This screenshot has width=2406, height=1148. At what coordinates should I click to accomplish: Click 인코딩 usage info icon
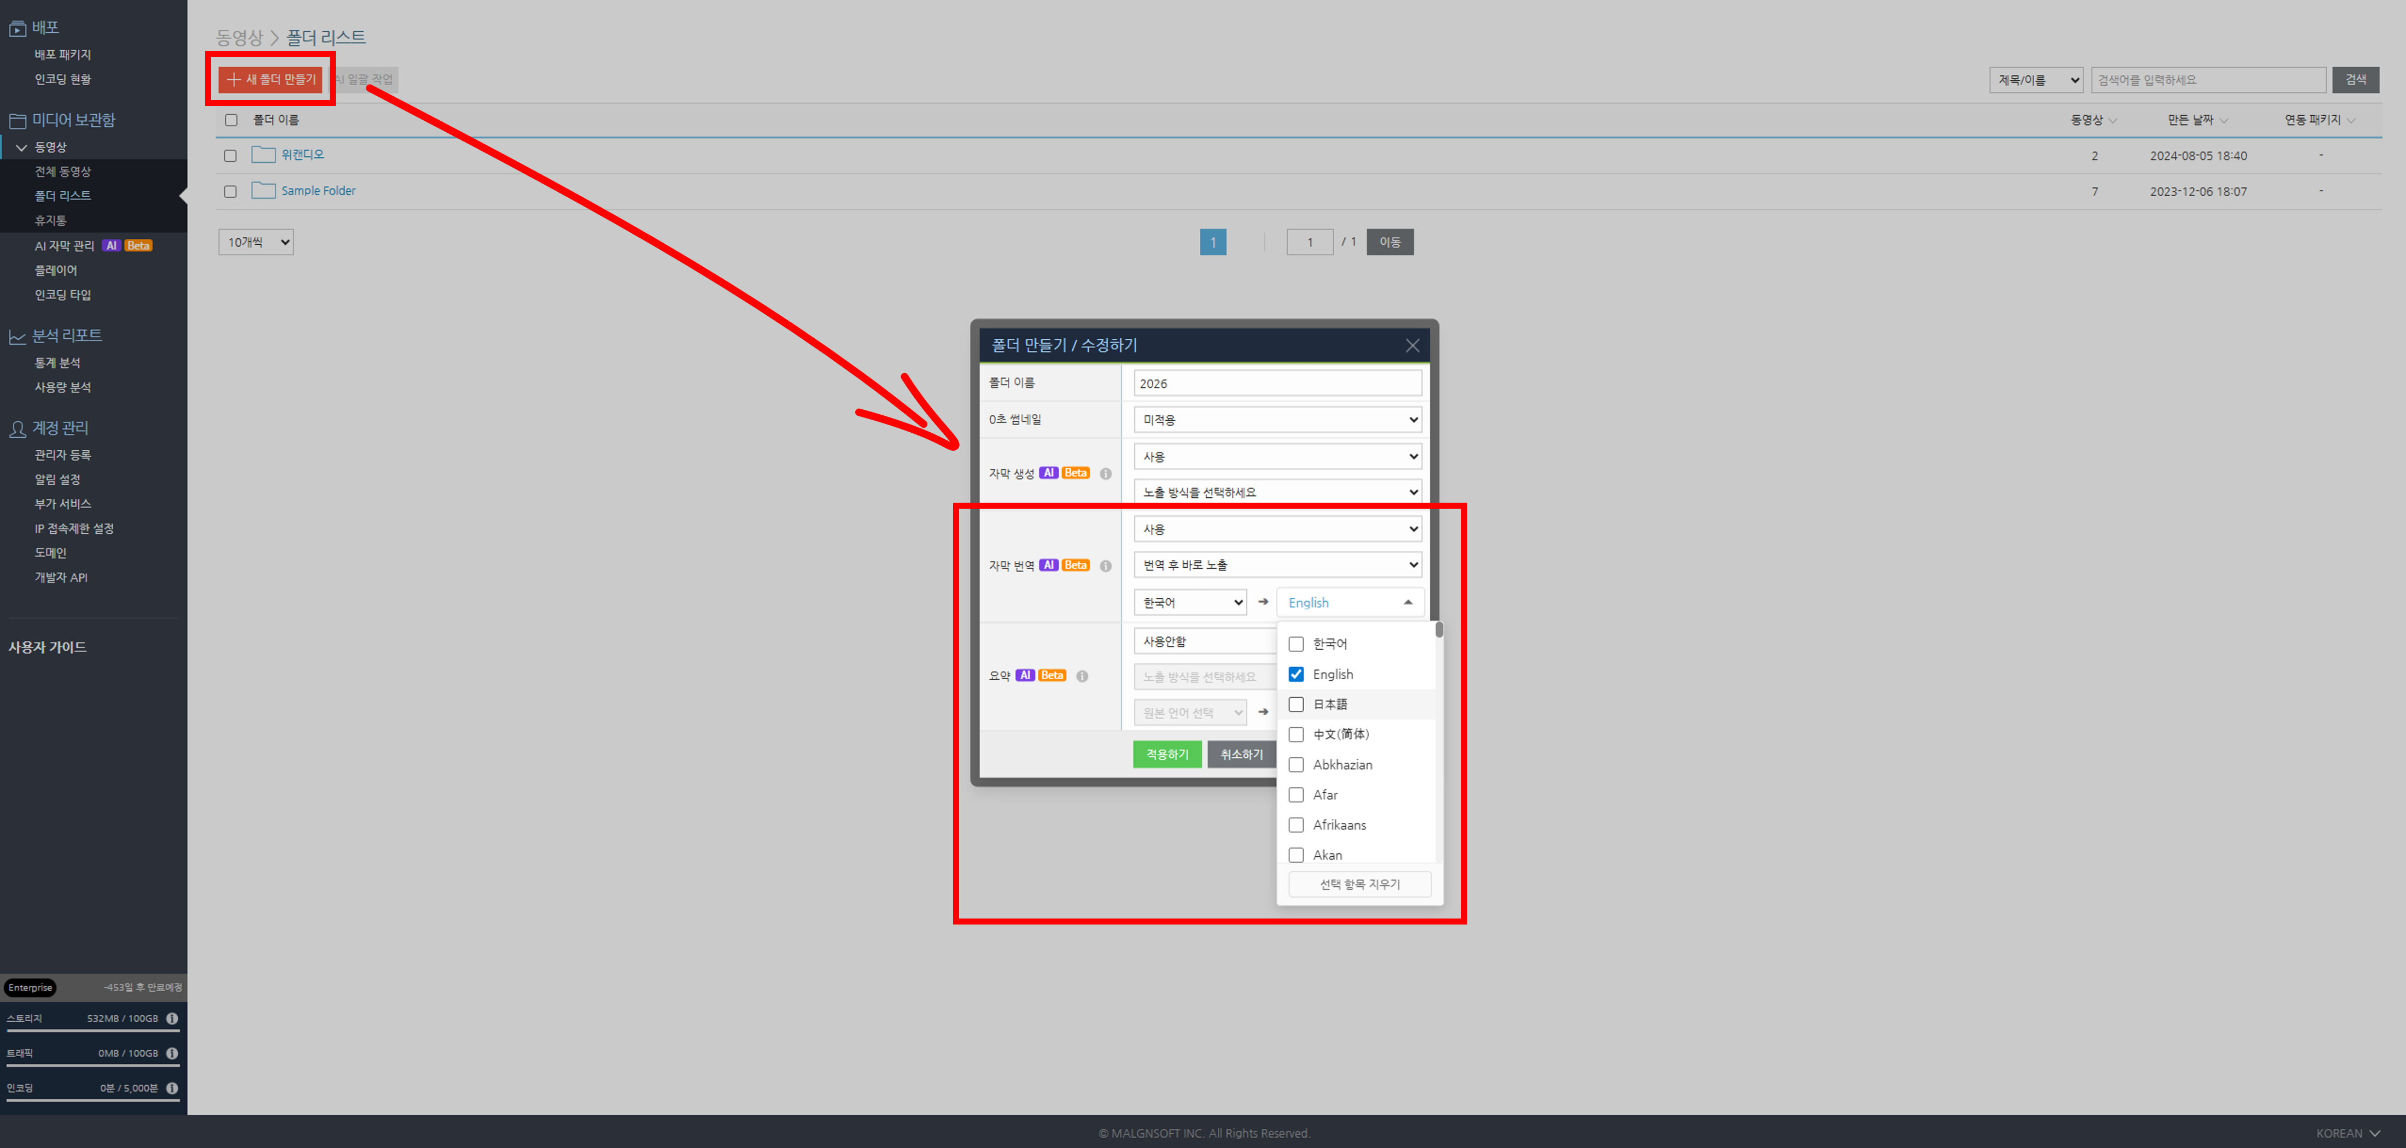(172, 1088)
